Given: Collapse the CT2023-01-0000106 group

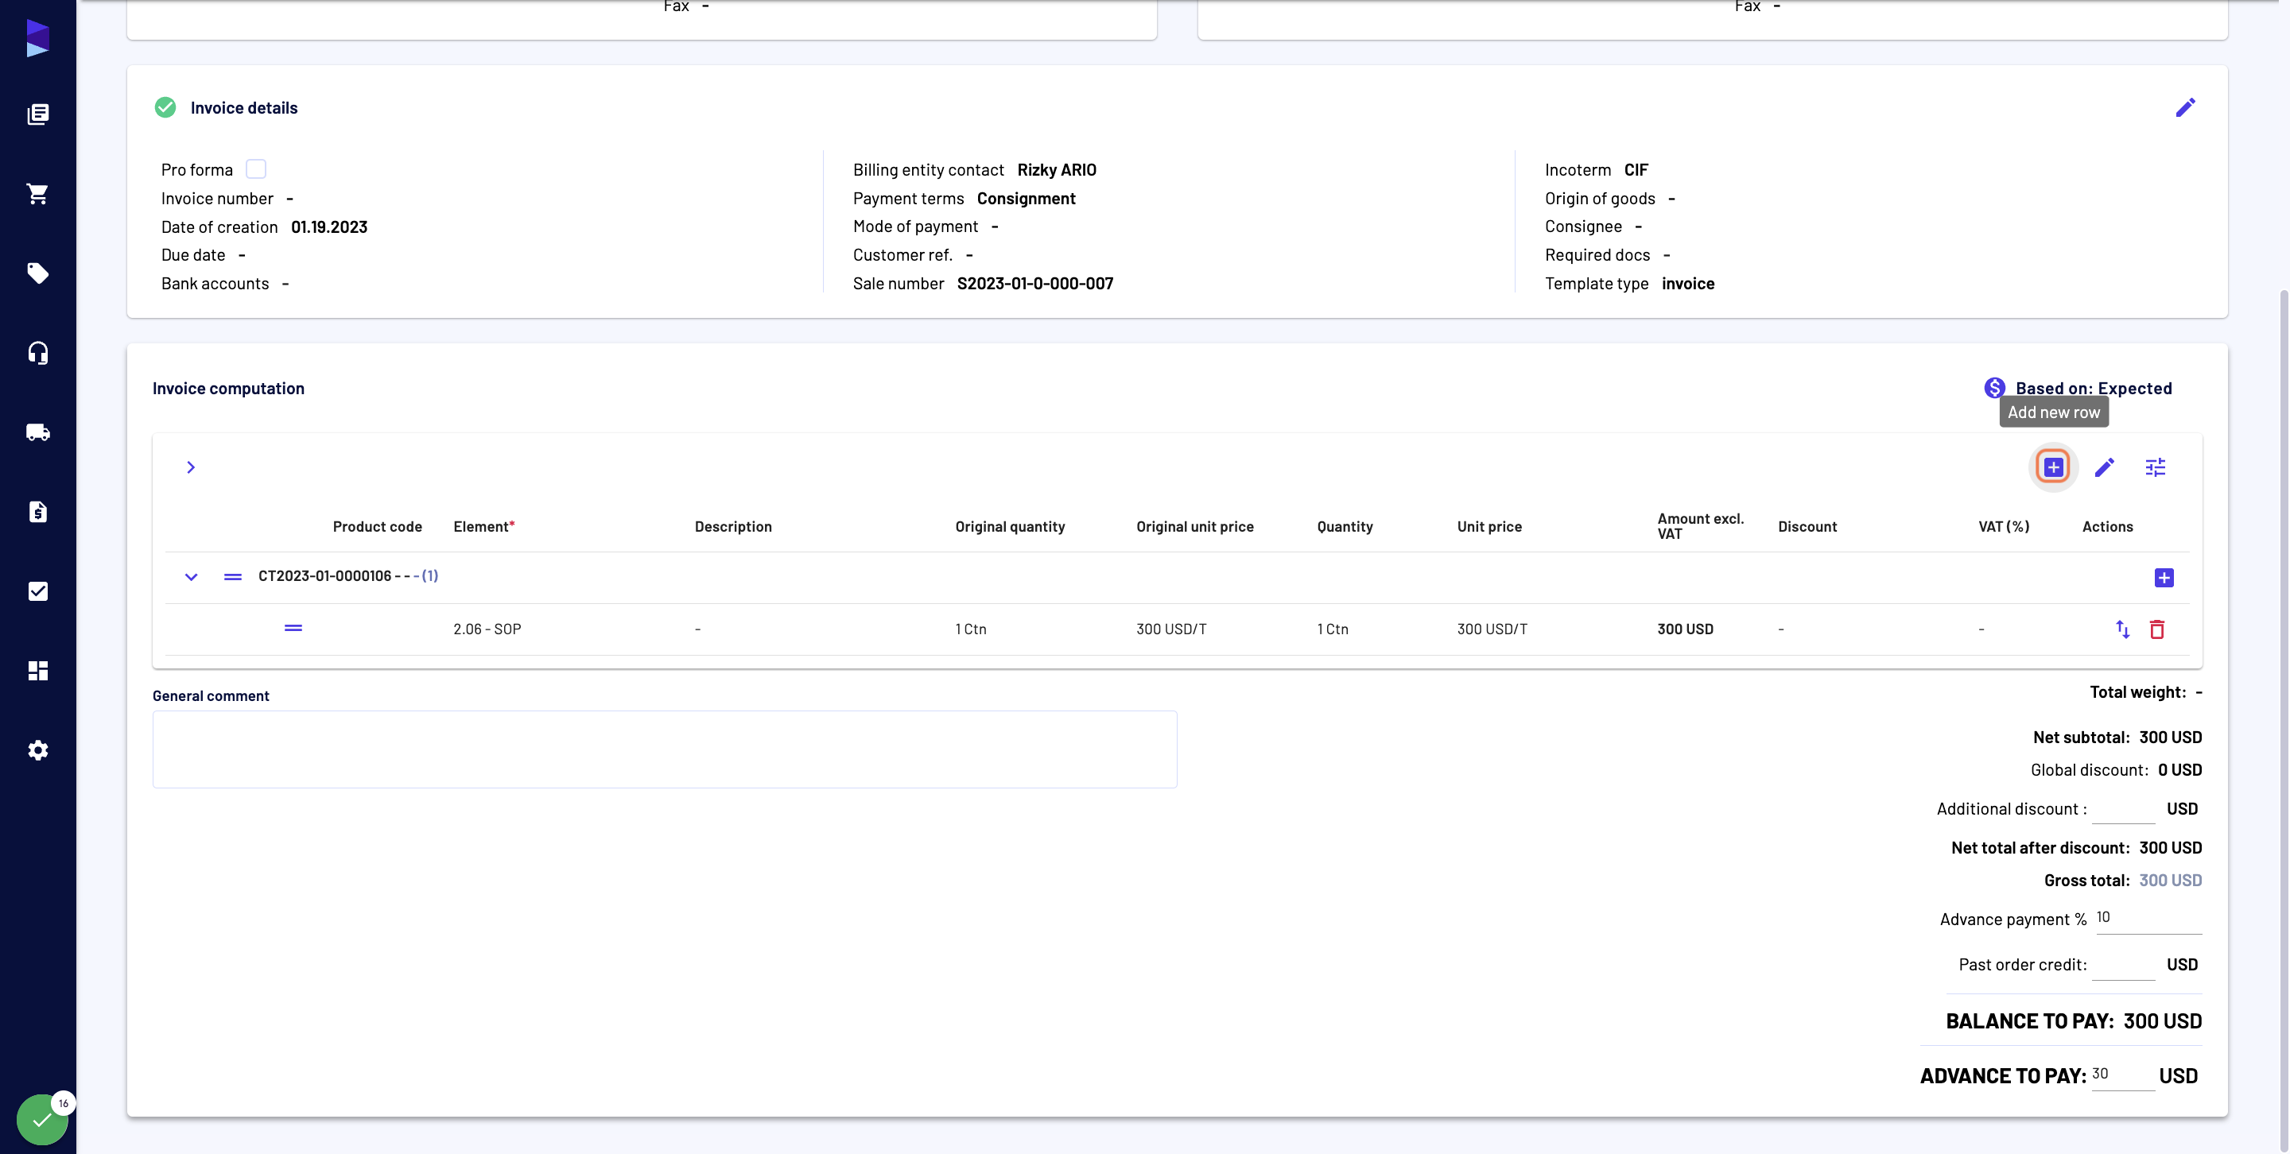Looking at the screenshot, I should pyautogui.click(x=191, y=576).
